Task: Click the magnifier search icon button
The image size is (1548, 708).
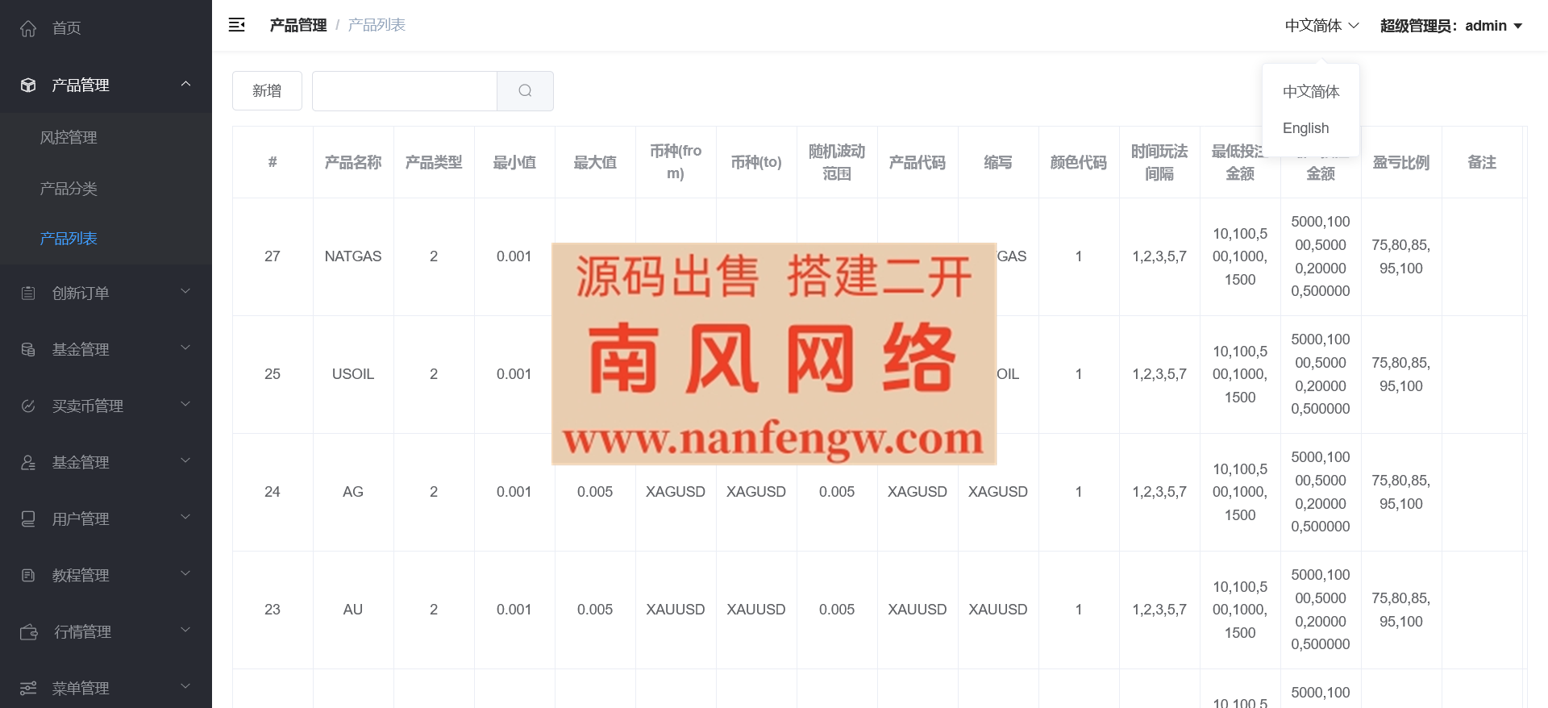Action: point(525,91)
